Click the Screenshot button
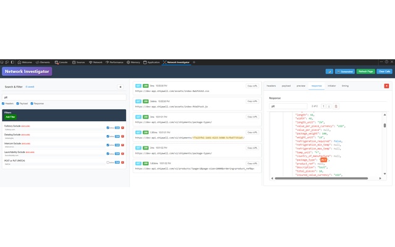 tap(344, 72)
